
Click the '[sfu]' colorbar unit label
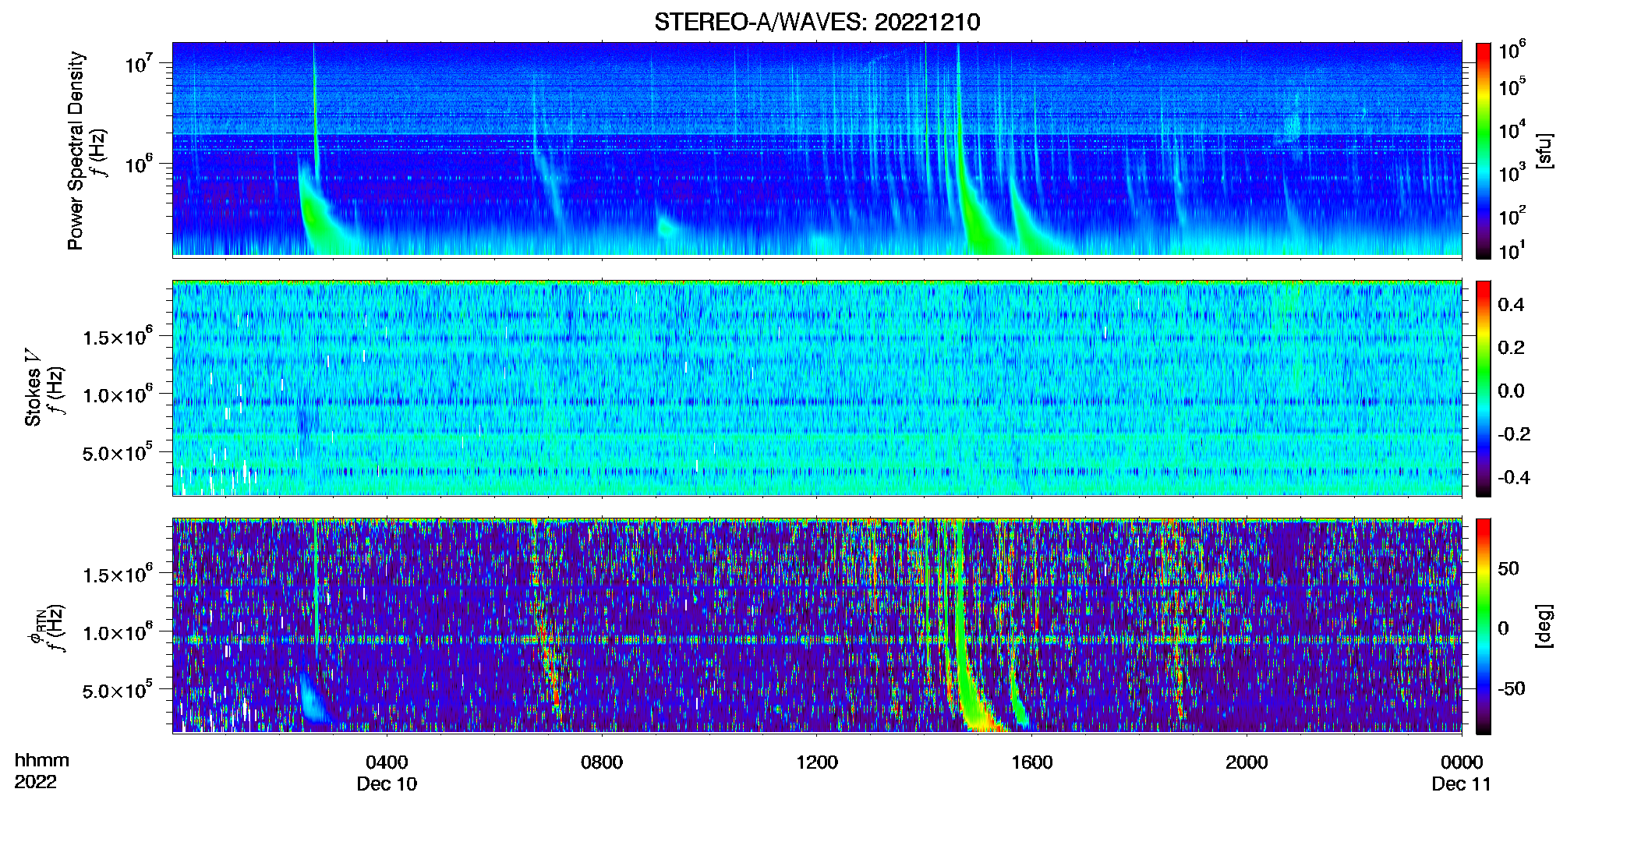click(1544, 150)
